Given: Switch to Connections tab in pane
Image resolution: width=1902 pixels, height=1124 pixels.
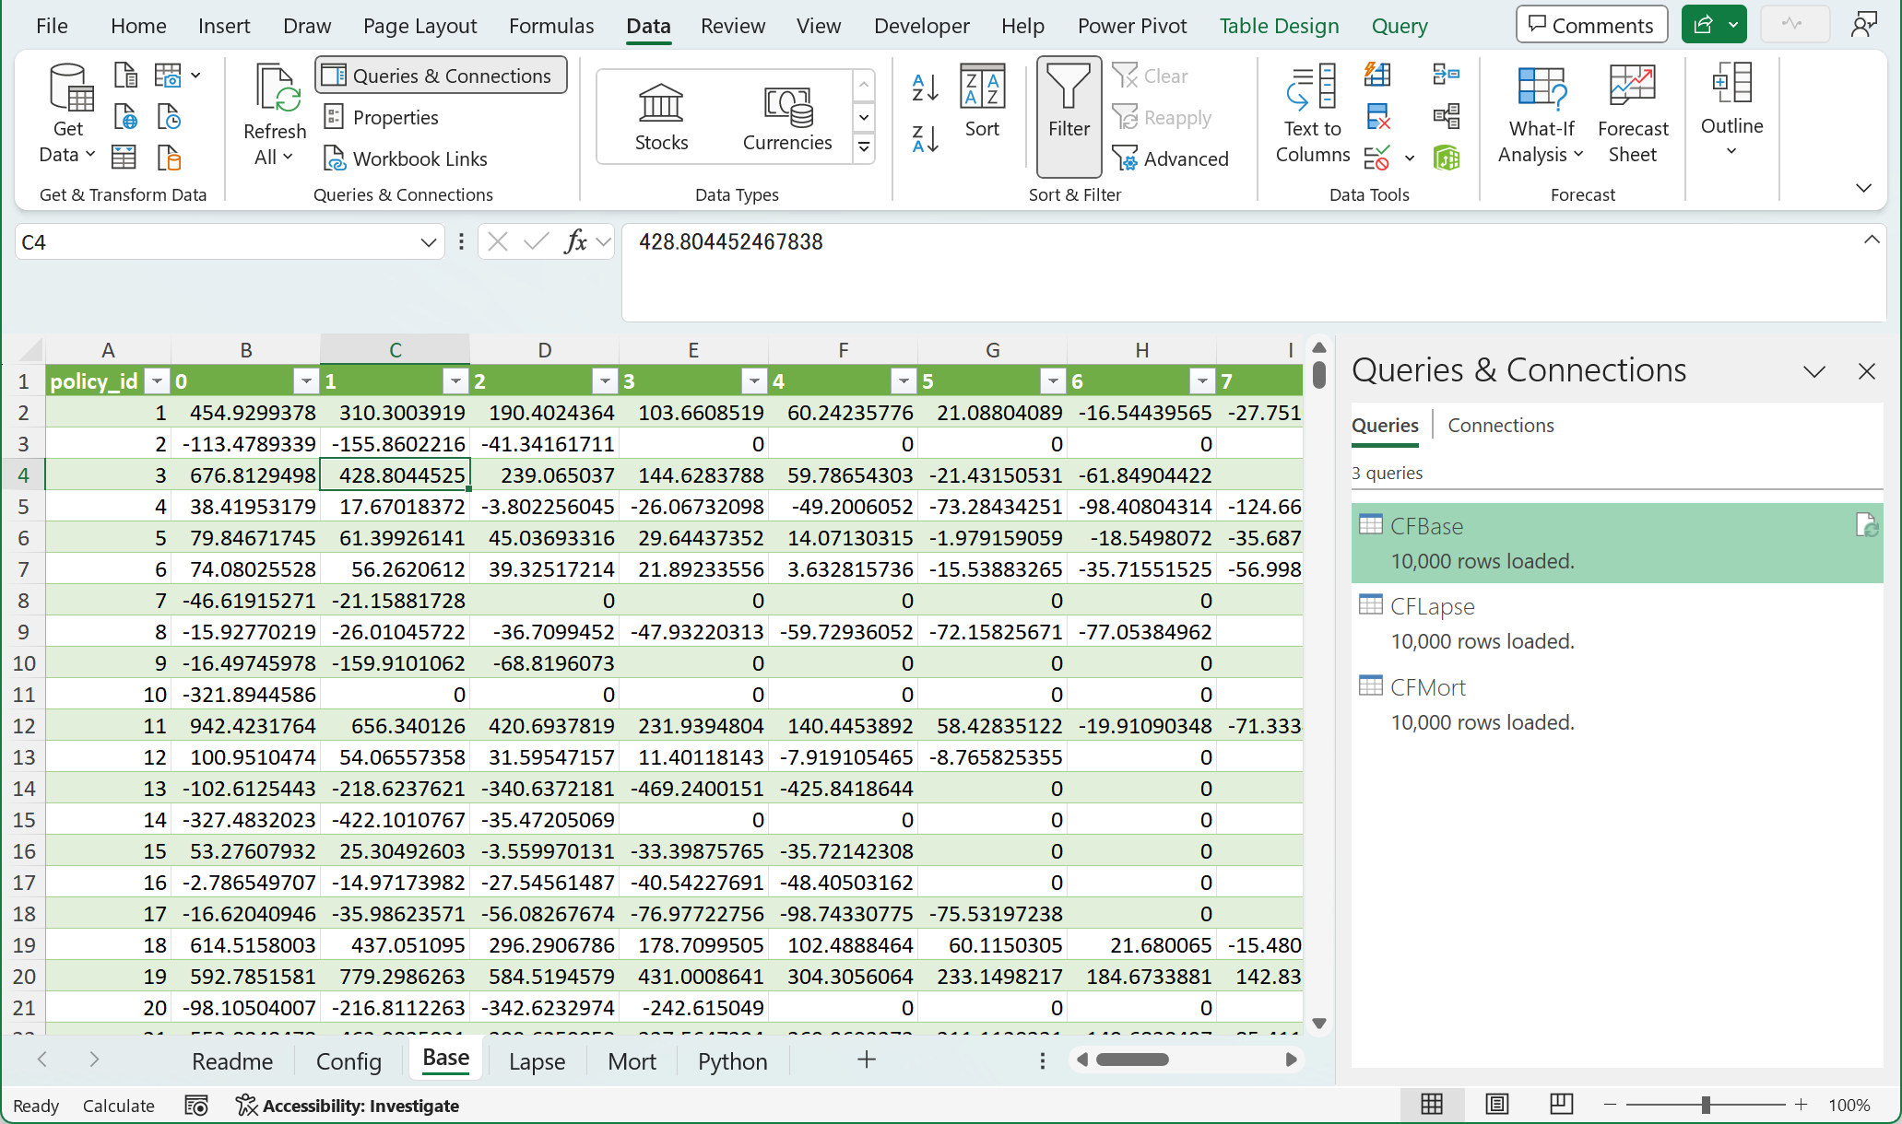Looking at the screenshot, I should tap(1500, 425).
